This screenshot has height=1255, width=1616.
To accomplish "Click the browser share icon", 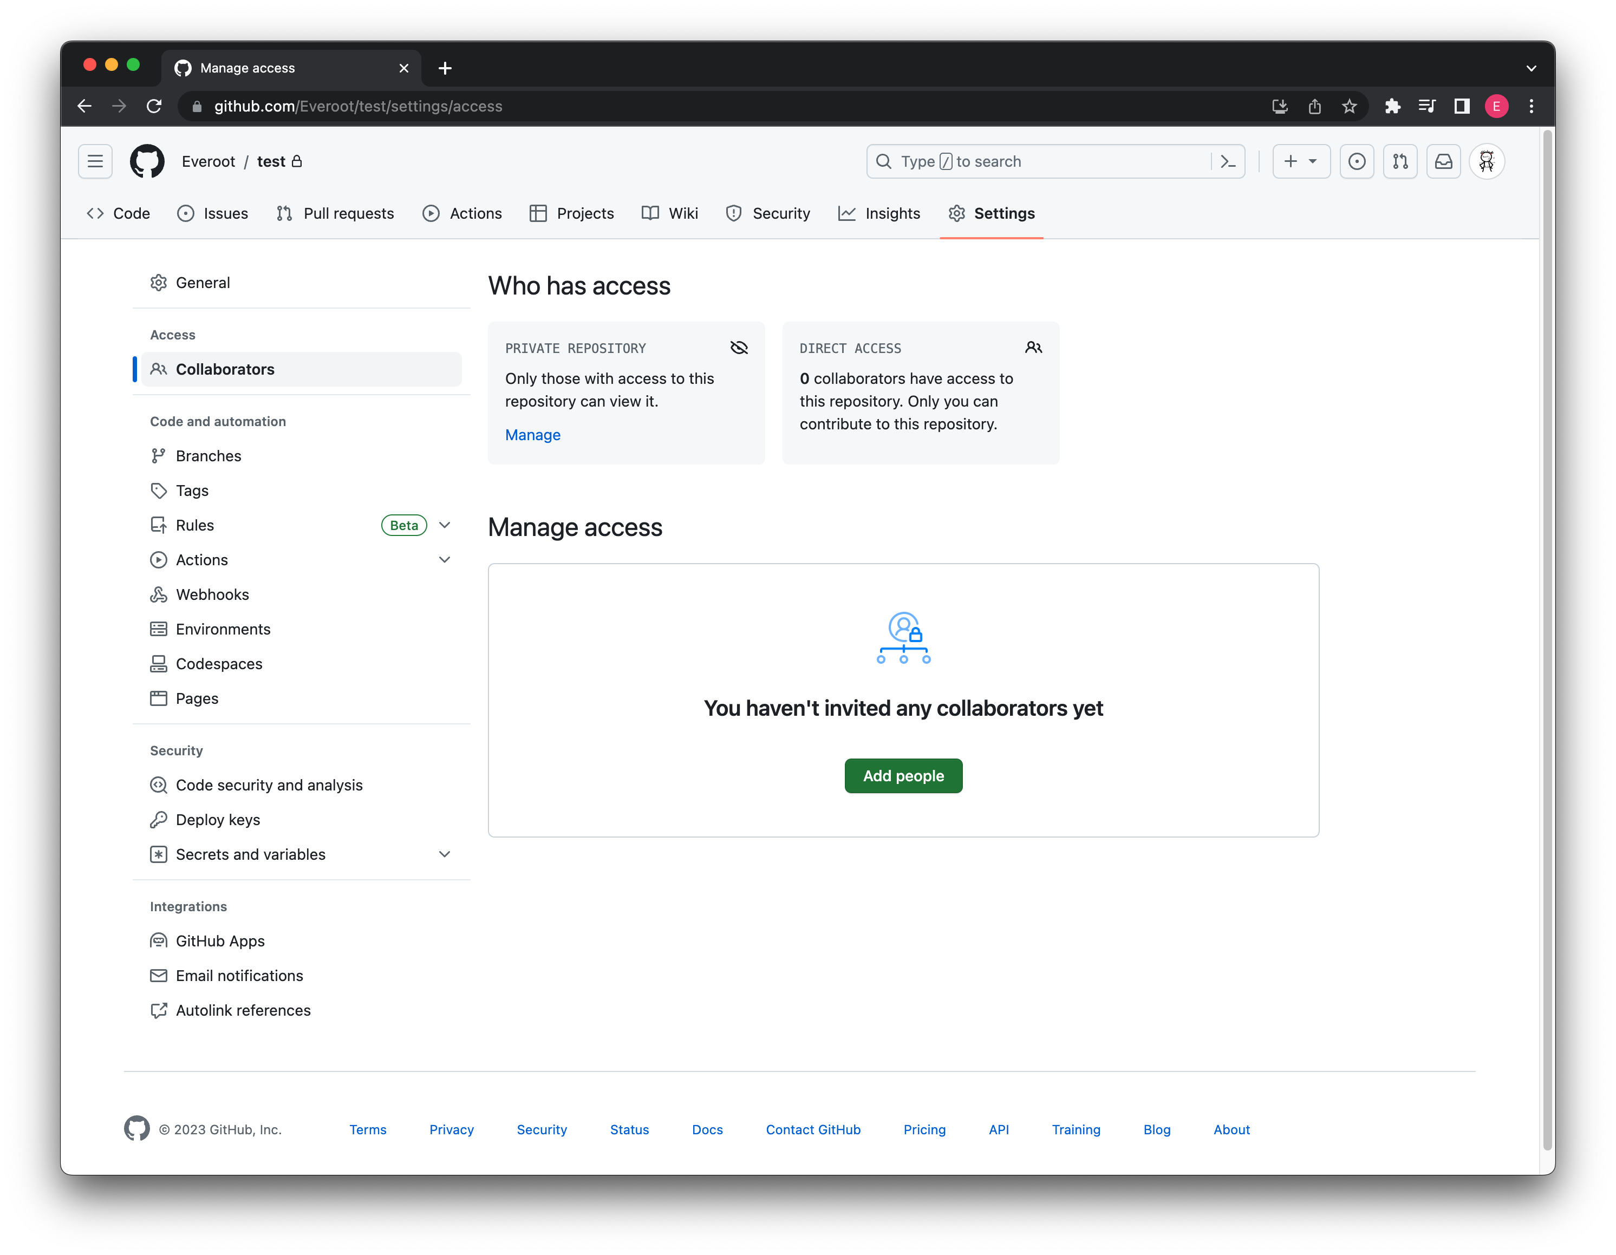I will point(1315,107).
